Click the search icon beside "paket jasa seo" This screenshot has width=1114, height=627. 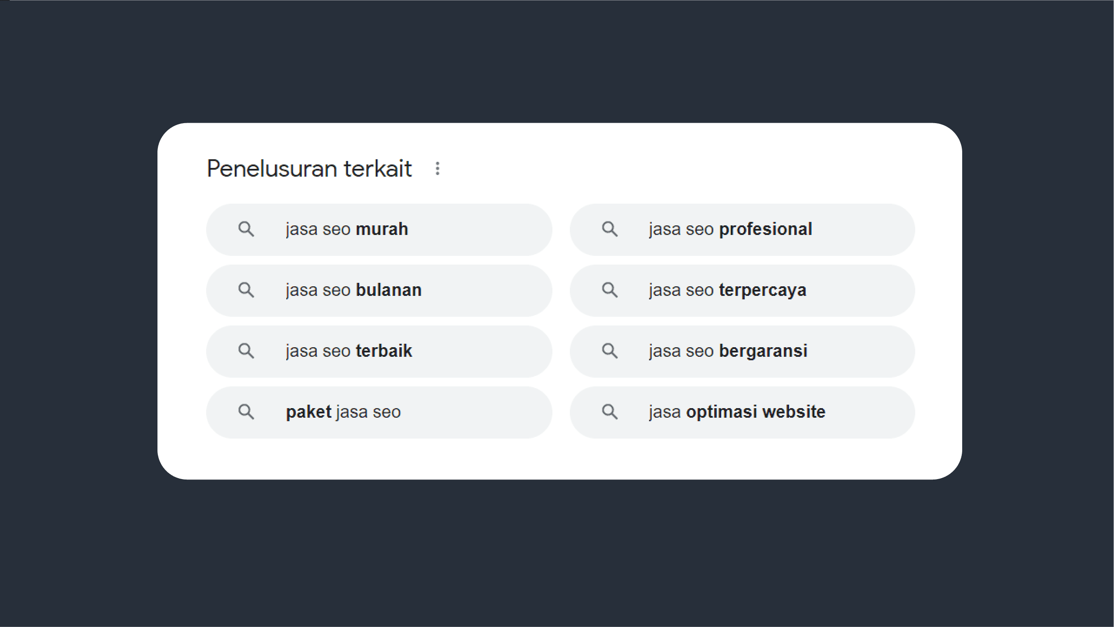246,412
